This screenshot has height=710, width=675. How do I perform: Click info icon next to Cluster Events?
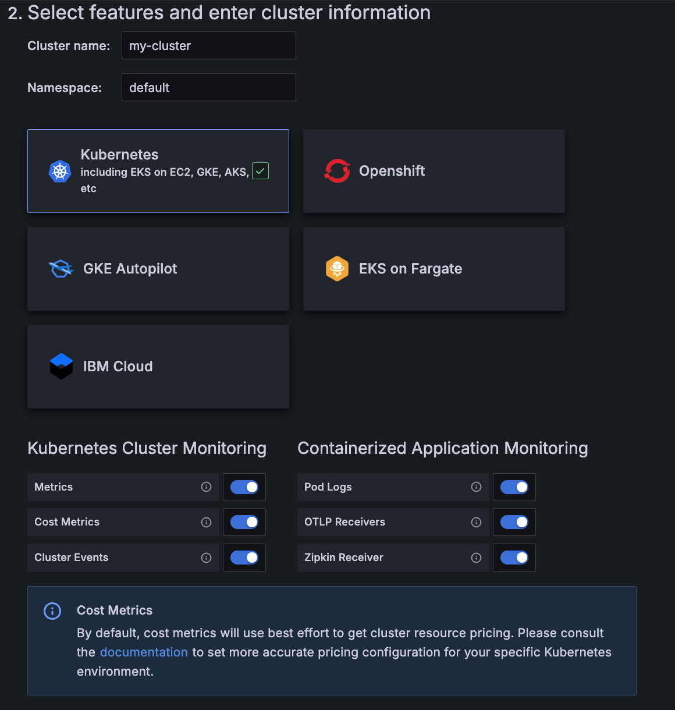[206, 558]
